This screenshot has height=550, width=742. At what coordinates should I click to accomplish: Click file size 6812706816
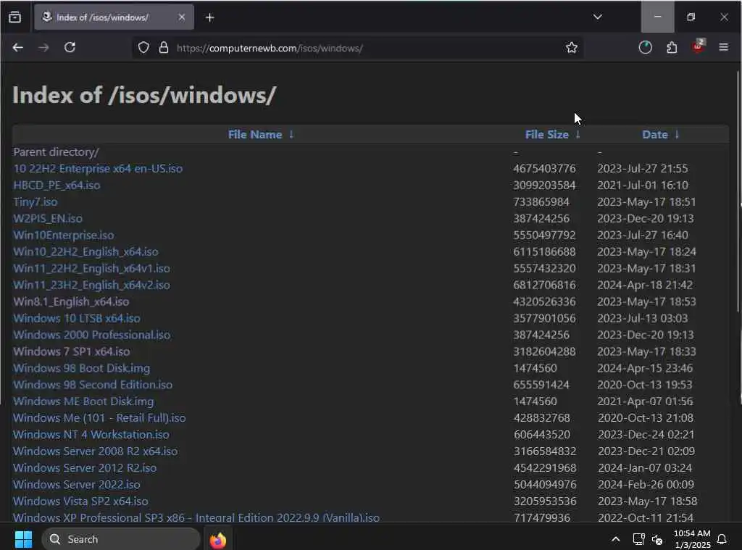(545, 285)
